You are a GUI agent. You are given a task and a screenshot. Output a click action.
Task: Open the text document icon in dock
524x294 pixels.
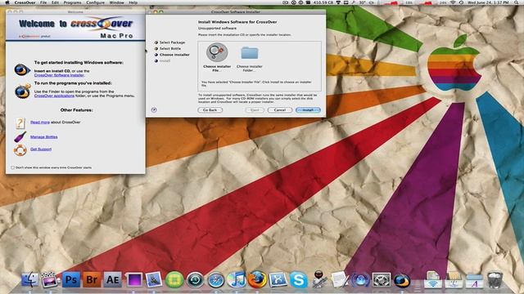tap(340, 279)
